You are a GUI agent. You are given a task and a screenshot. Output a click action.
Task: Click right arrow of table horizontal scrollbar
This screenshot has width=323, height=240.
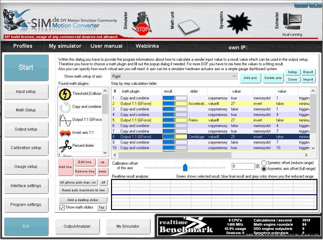[x=306, y=155]
